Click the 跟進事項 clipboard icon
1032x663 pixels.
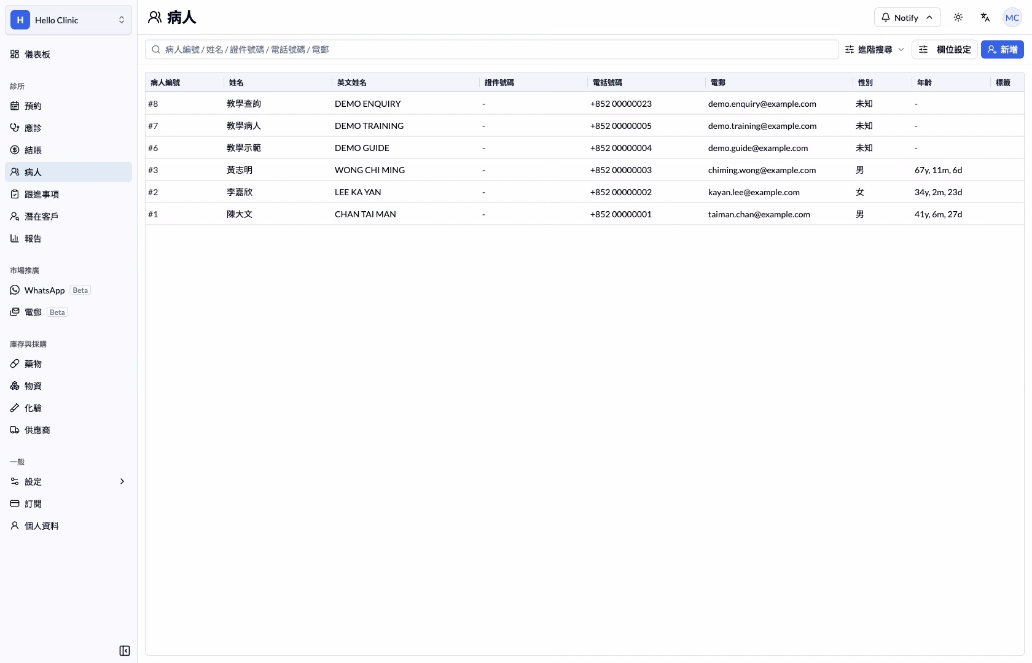[x=15, y=195]
